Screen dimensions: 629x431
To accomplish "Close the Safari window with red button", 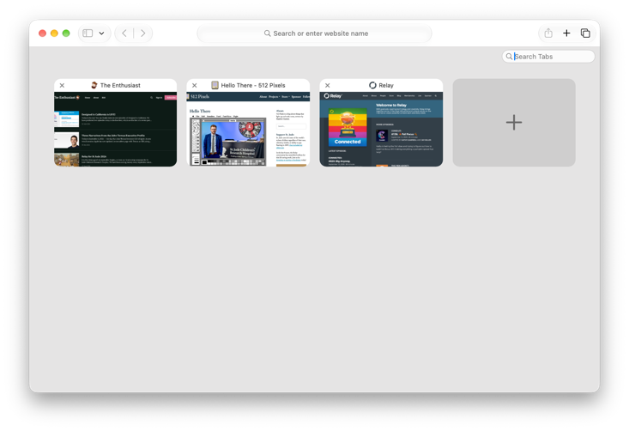I will pos(42,33).
